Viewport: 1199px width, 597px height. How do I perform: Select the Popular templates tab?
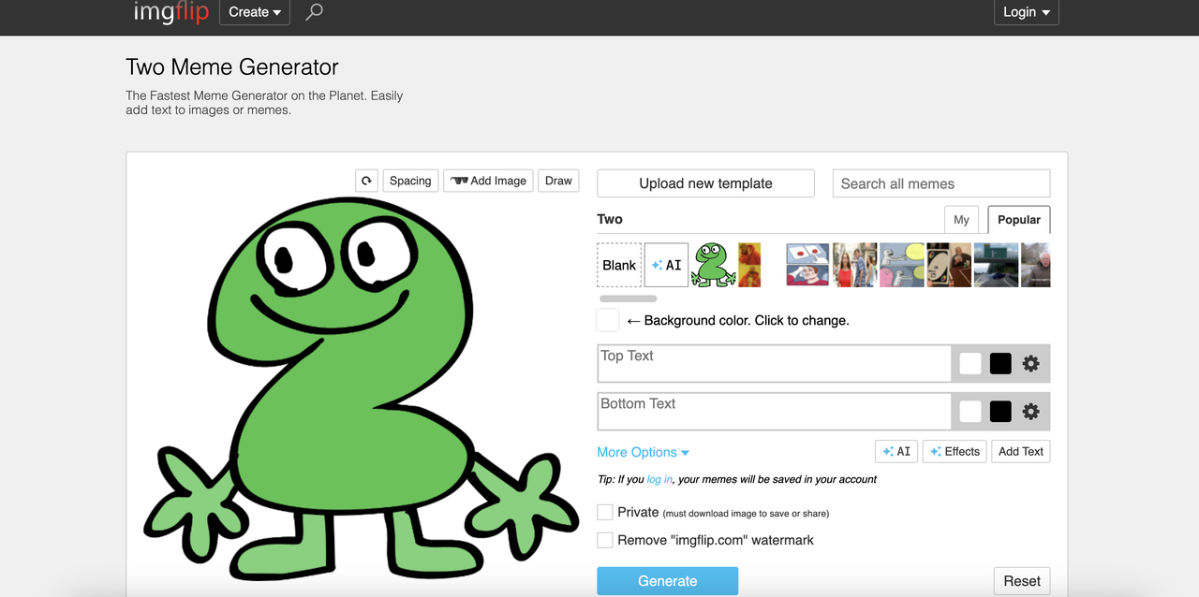coord(1019,220)
